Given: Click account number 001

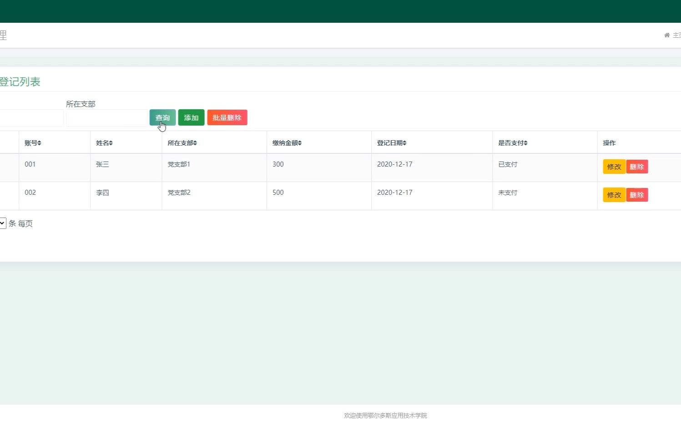Looking at the screenshot, I should pos(30,164).
